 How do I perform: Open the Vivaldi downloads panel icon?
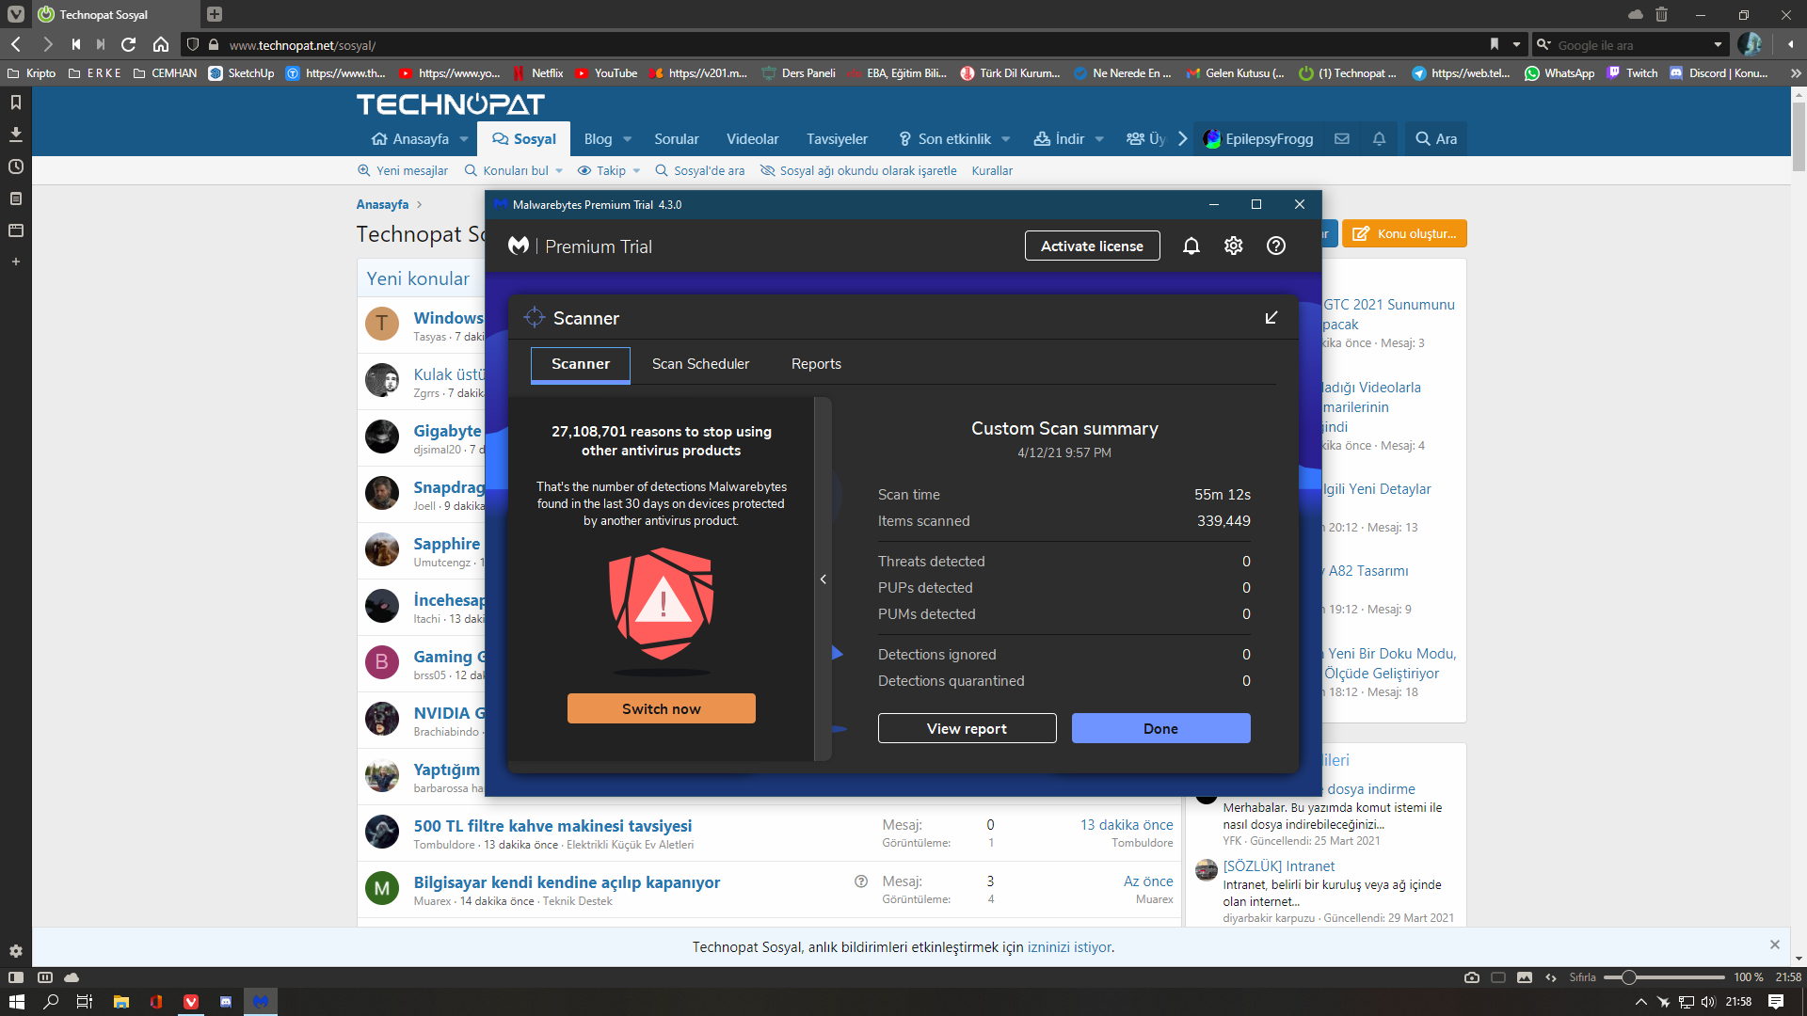pyautogui.click(x=16, y=135)
